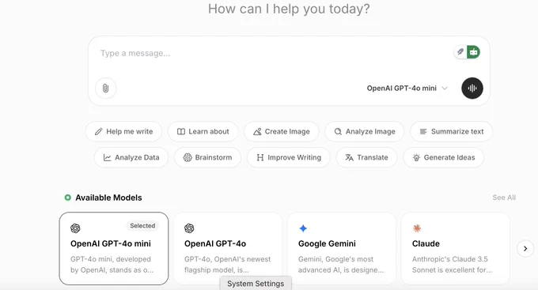Select the OpenAI GPT-4o model card
This screenshot has height=290, width=538.
pos(228,249)
